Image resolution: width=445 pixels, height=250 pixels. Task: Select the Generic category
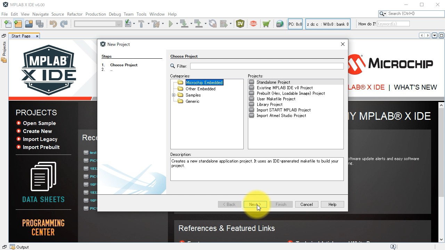(192, 101)
